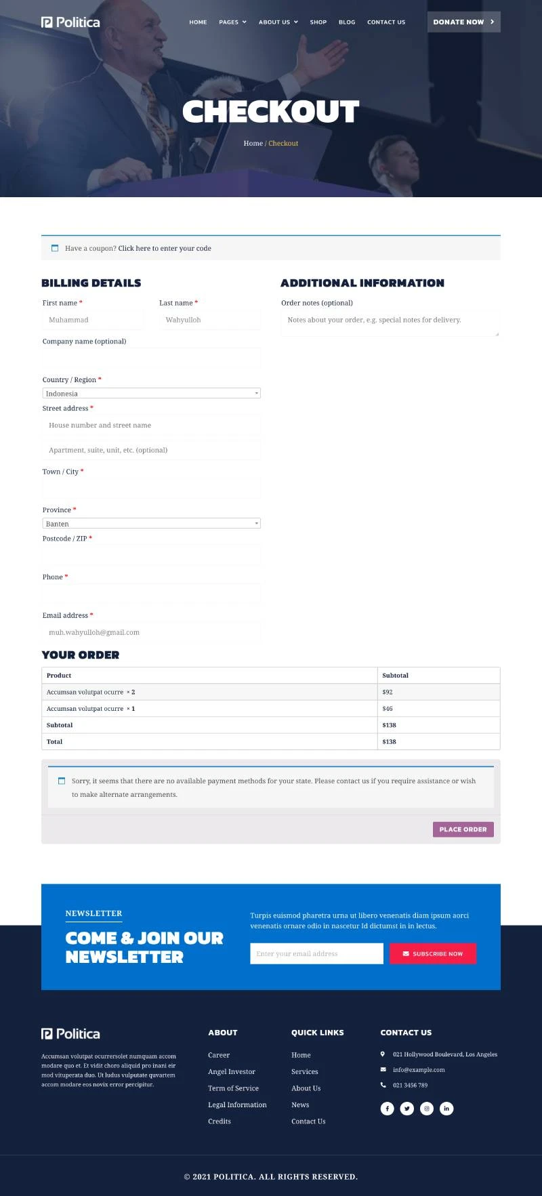The image size is (542, 1196).
Task: Open the Blog menu item
Action: [x=347, y=22]
